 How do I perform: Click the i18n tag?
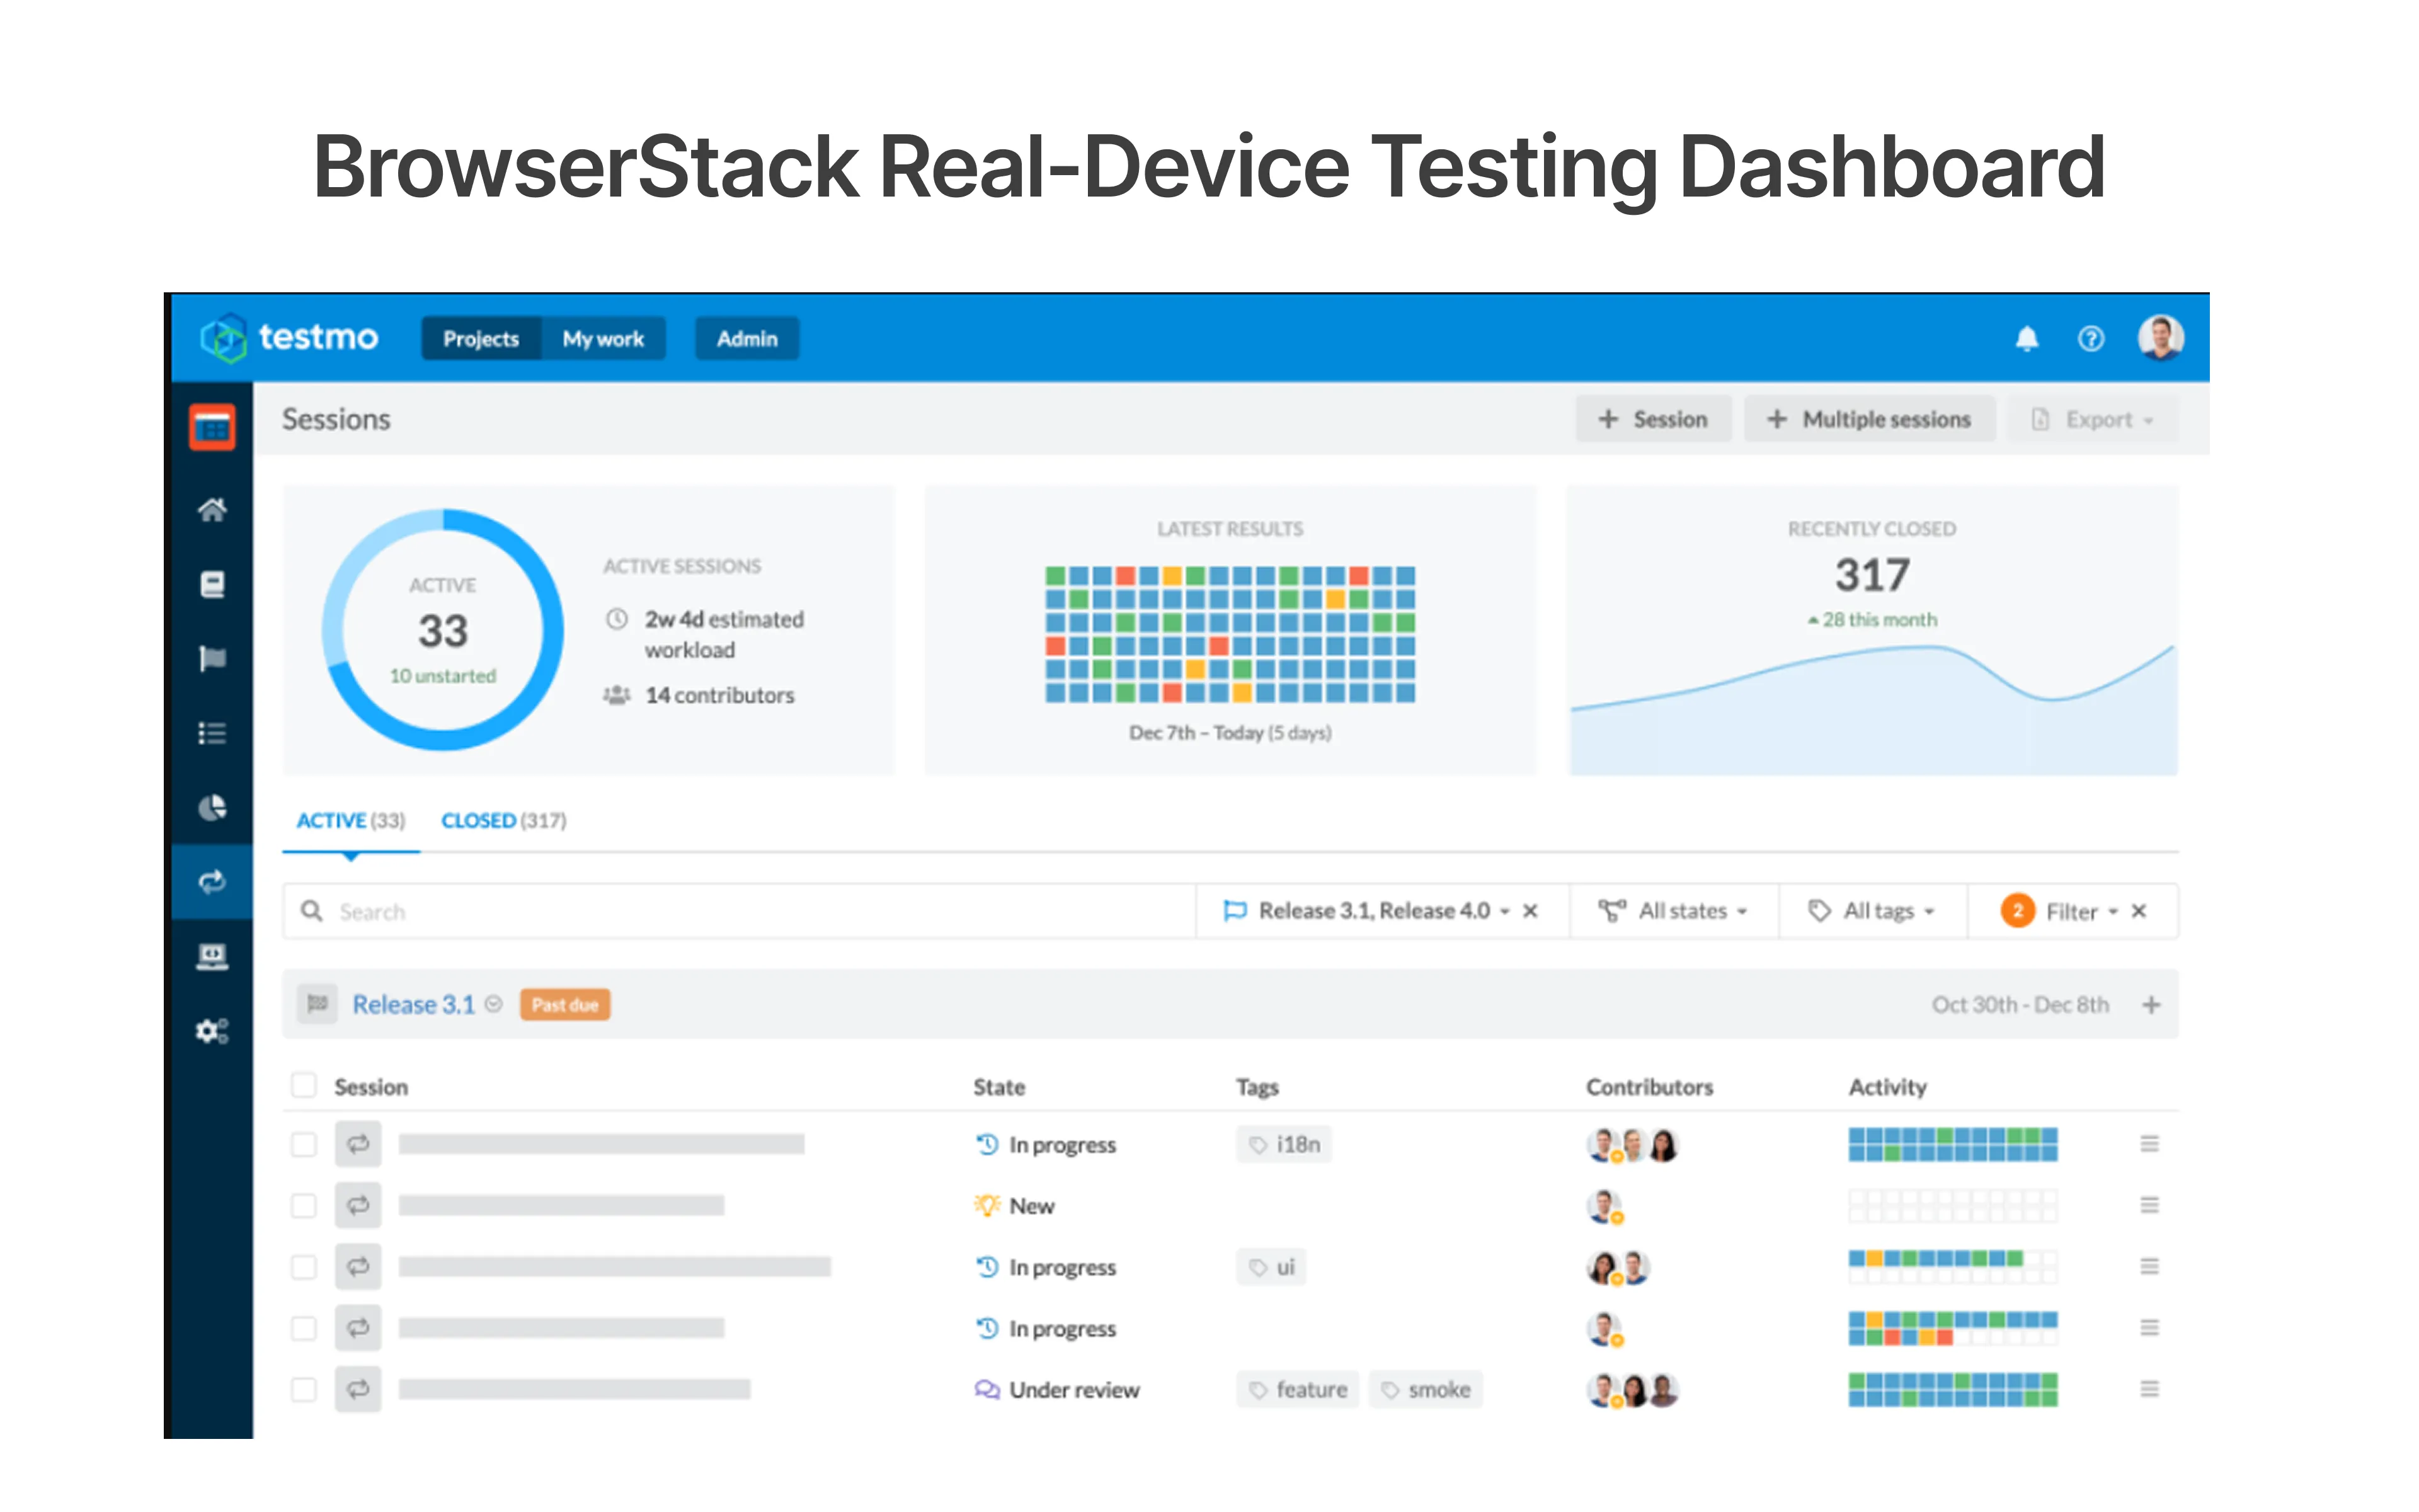coord(1284,1144)
